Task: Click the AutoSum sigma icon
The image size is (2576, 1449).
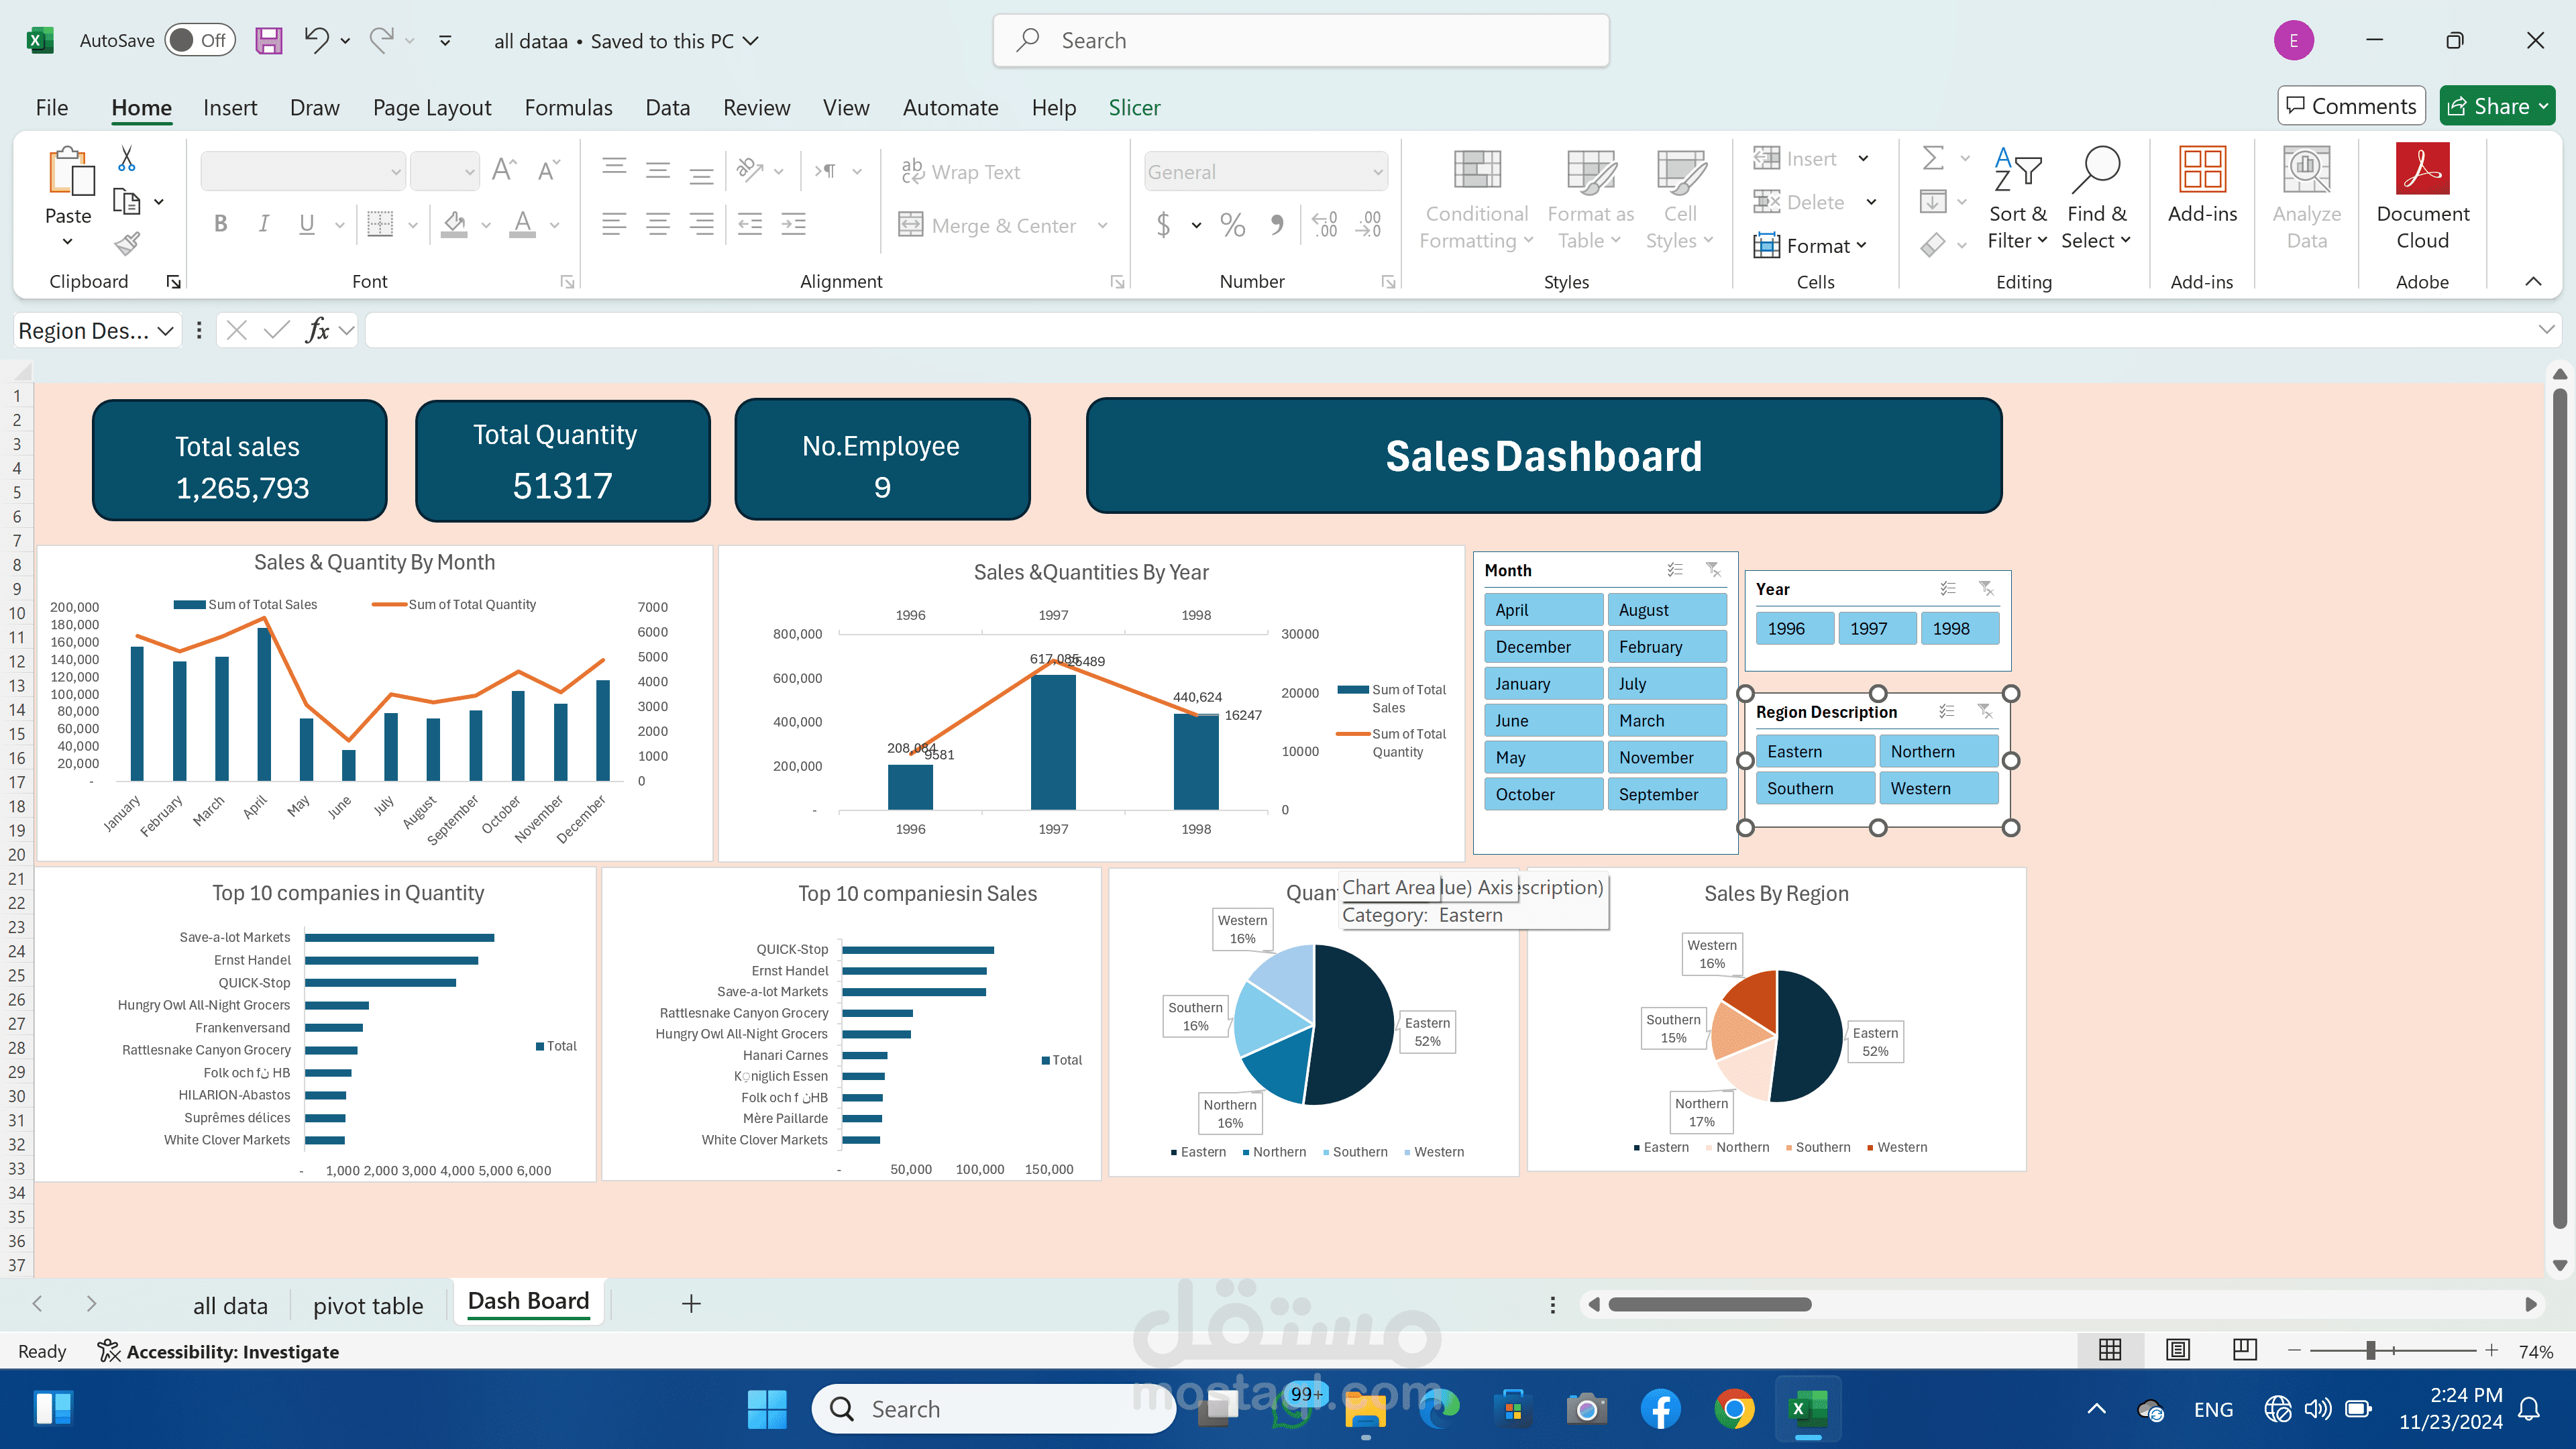Action: [x=1933, y=158]
